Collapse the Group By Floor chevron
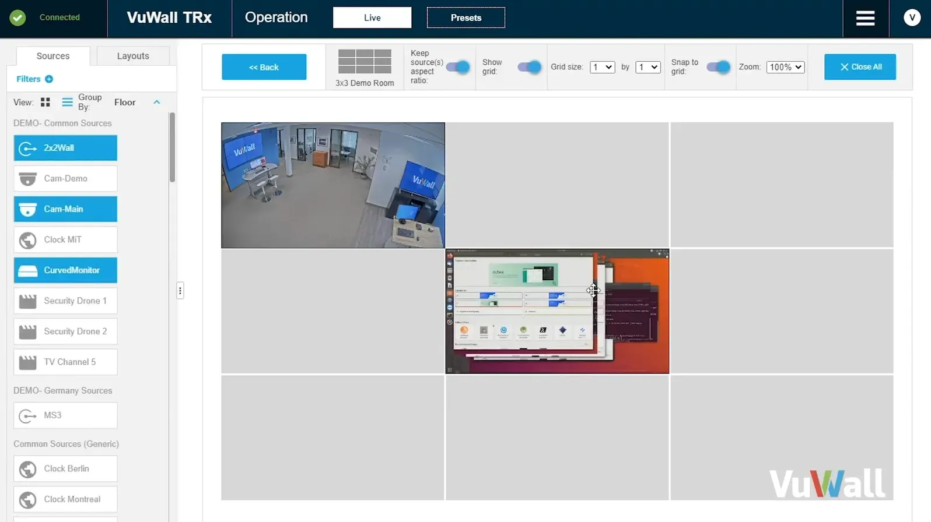Image resolution: width=931 pixels, height=522 pixels. 156,103
